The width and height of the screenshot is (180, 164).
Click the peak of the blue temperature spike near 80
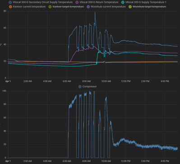[95, 12]
